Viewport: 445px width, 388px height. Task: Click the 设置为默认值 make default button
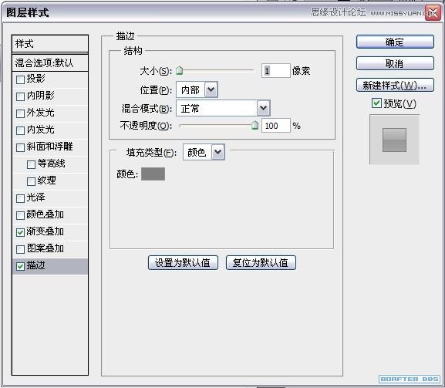183,262
